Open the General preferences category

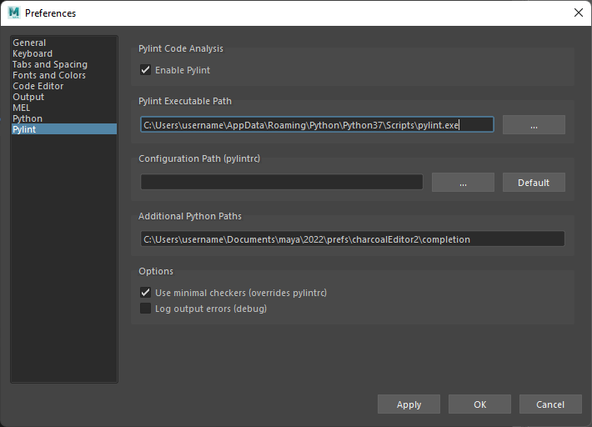click(29, 43)
